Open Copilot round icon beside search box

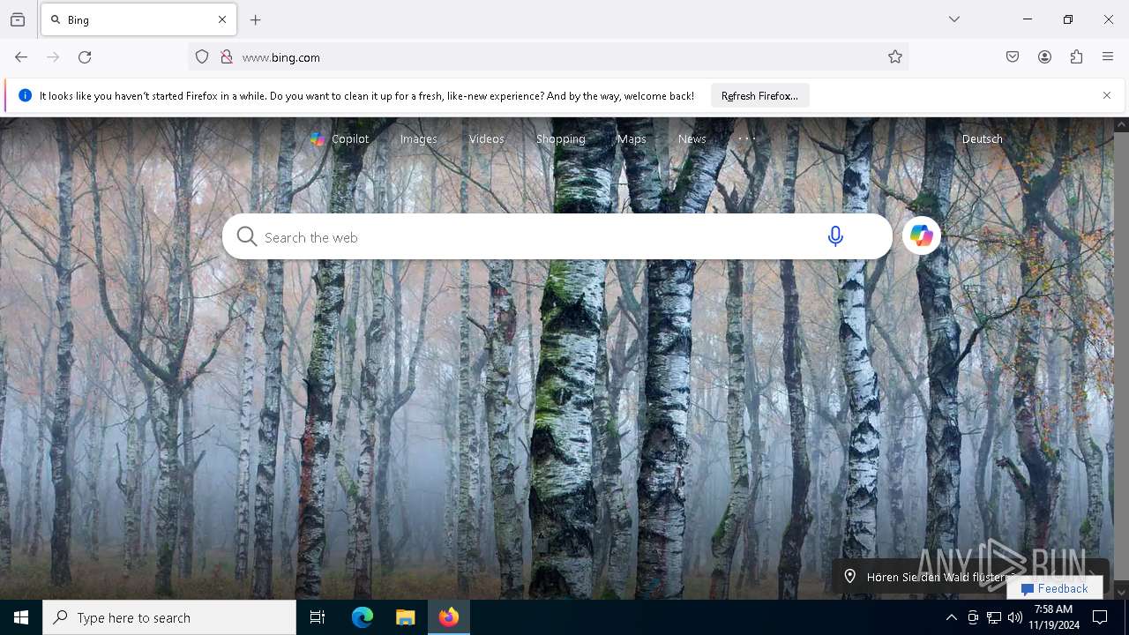click(922, 235)
